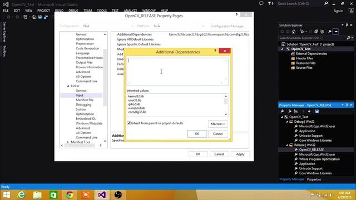Collapse OpenCV_Test node in Property Manager
The width and height of the screenshot is (356, 200).
[x=282, y=117]
